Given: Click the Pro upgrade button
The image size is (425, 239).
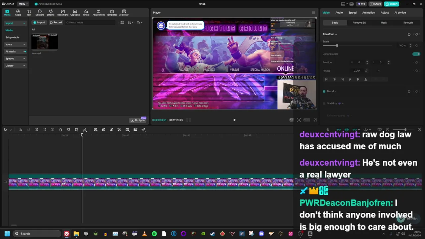Looking at the screenshot, I should (361, 4).
